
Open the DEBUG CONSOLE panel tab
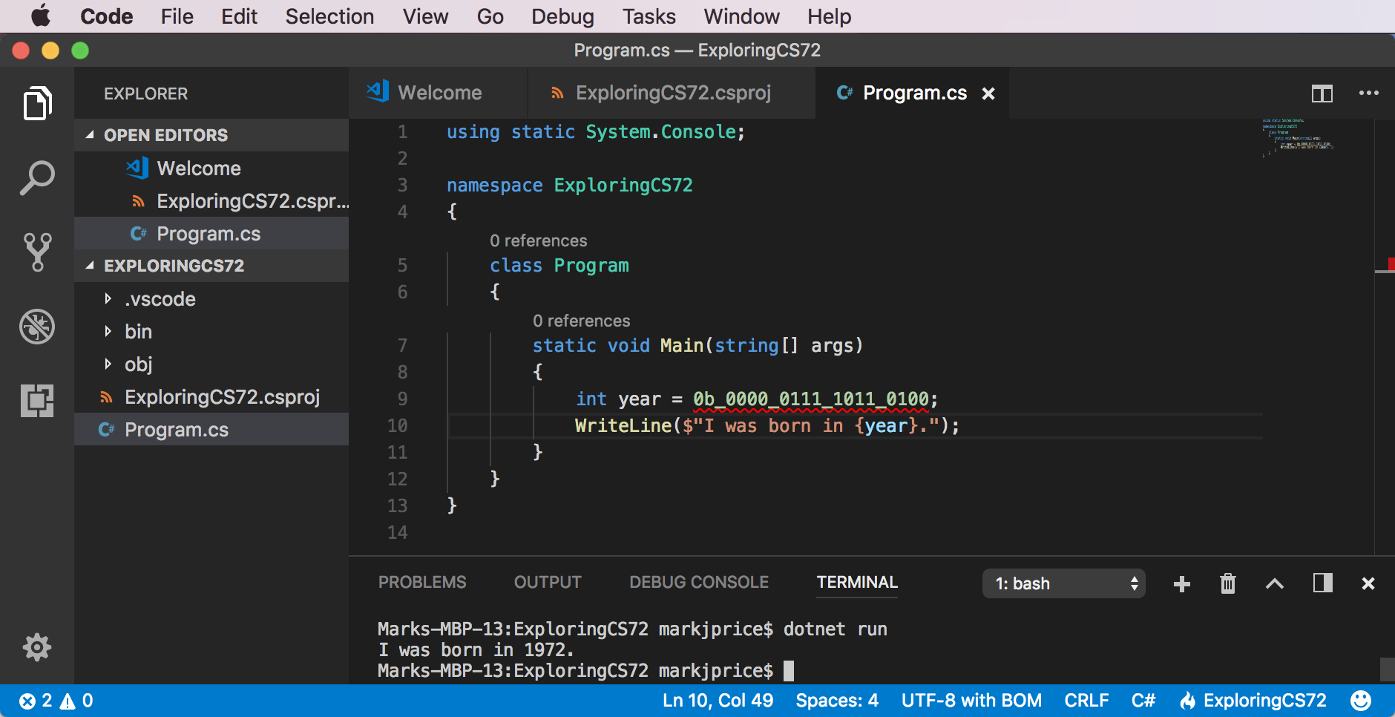click(699, 582)
